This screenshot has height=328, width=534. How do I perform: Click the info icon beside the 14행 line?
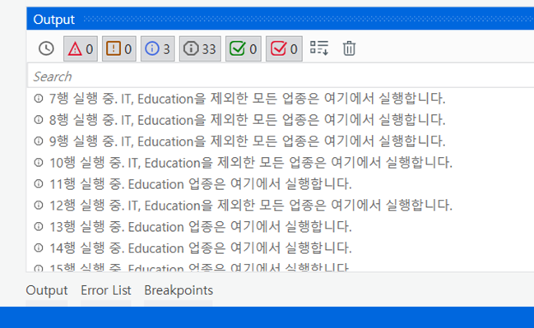click(x=39, y=248)
